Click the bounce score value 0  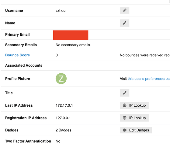[x=57, y=55]
